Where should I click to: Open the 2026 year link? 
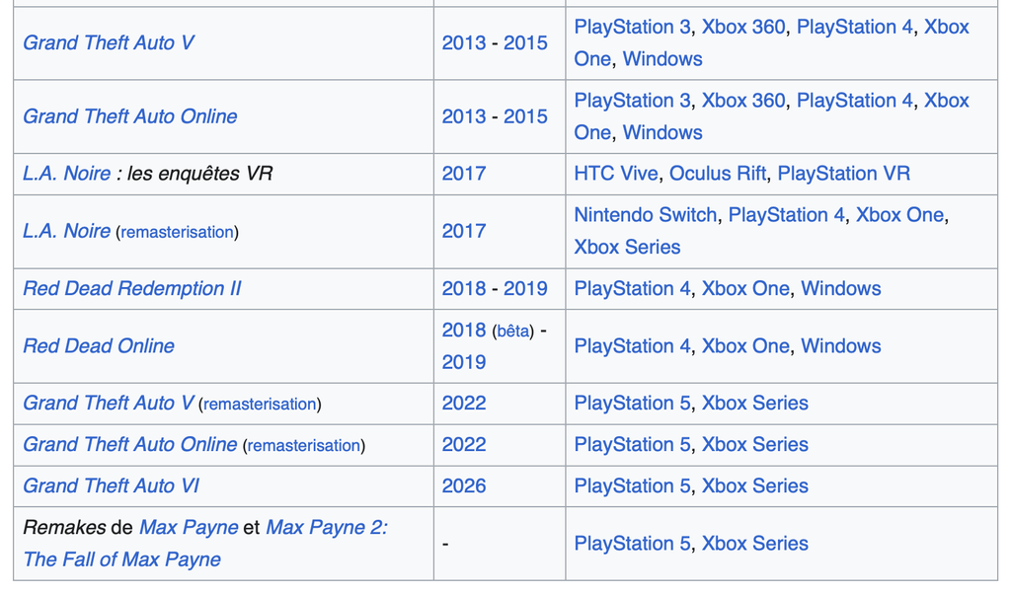pos(464,485)
